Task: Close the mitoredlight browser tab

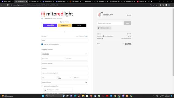Action: coord(27,2)
